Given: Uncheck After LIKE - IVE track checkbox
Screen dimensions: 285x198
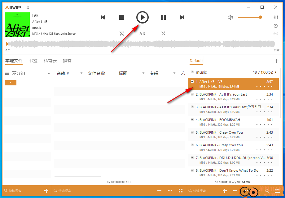Looking at the screenshot, I should click(192, 81).
